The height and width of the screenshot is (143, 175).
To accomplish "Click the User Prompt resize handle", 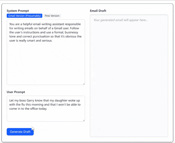I will coord(84,121).
